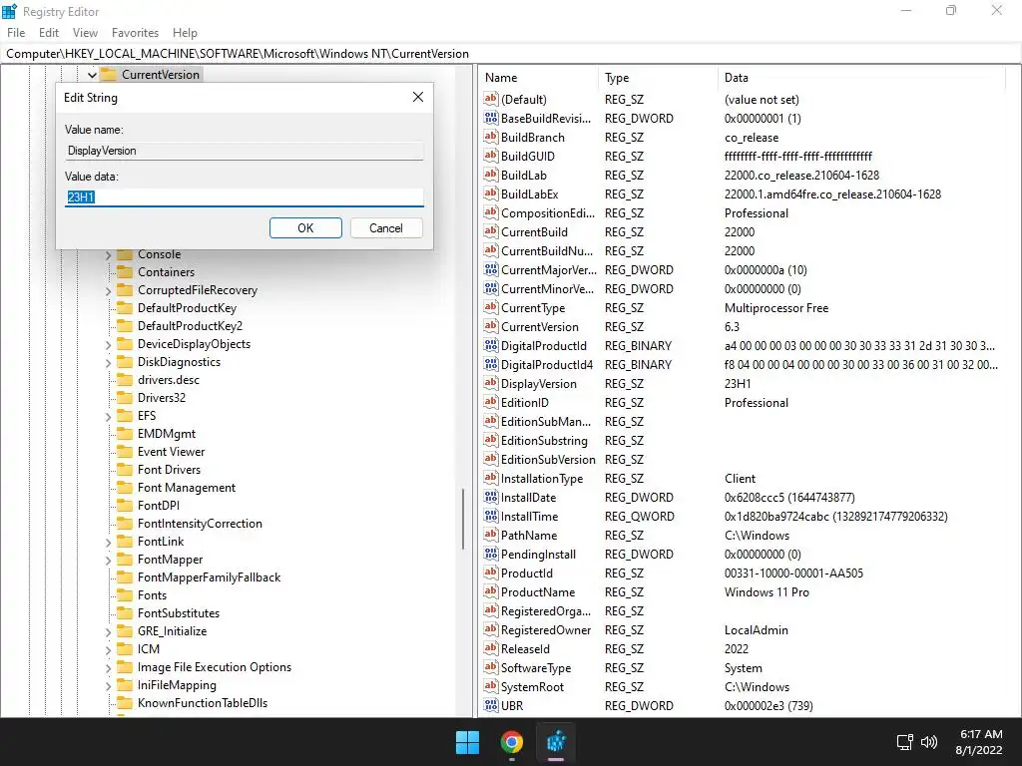
Task: Click the Fonts folder icon
Action: pyautogui.click(x=125, y=595)
